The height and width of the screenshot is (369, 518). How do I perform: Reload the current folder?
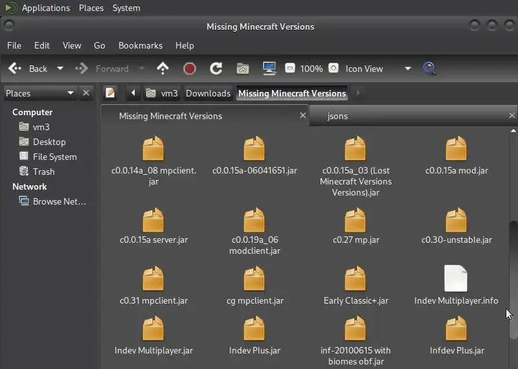click(216, 69)
